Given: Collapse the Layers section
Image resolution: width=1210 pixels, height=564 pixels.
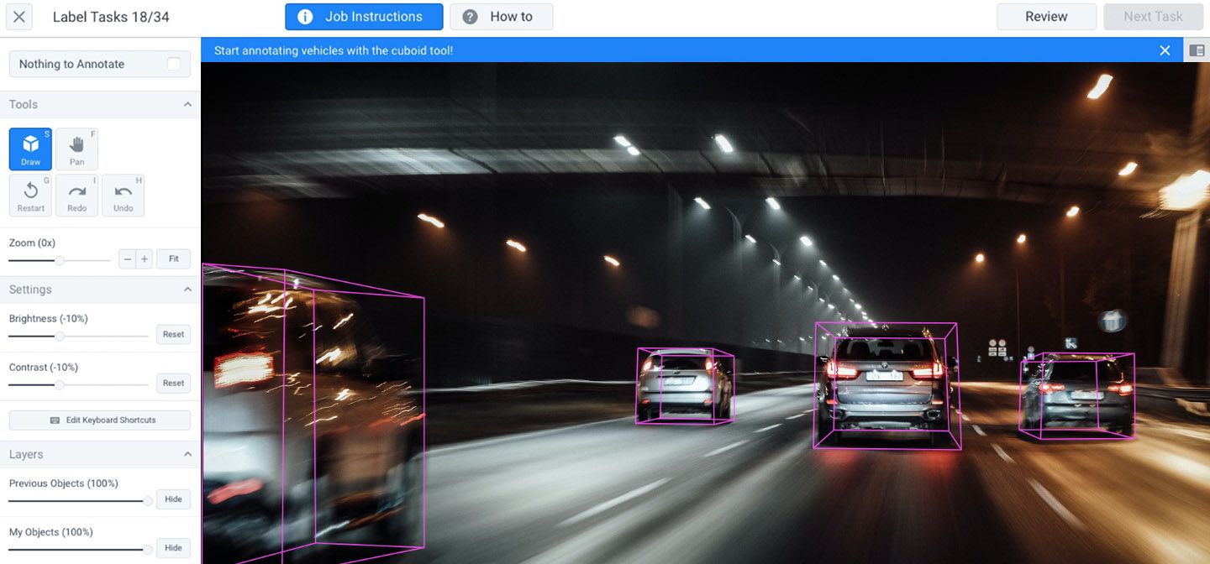Looking at the screenshot, I should coord(189,454).
